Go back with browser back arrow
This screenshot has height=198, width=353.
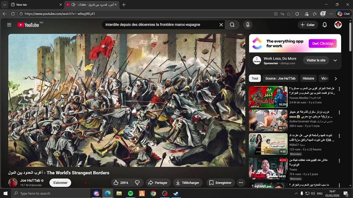point(5,14)
